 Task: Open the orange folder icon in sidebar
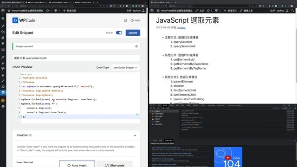3,100
